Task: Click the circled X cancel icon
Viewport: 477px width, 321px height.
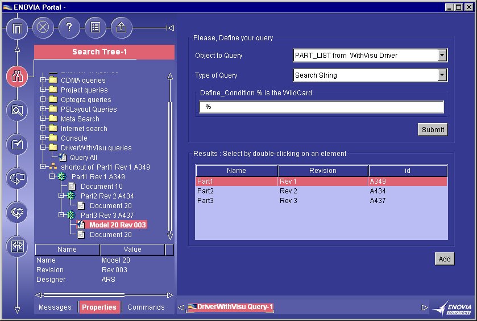Action: 43,28
